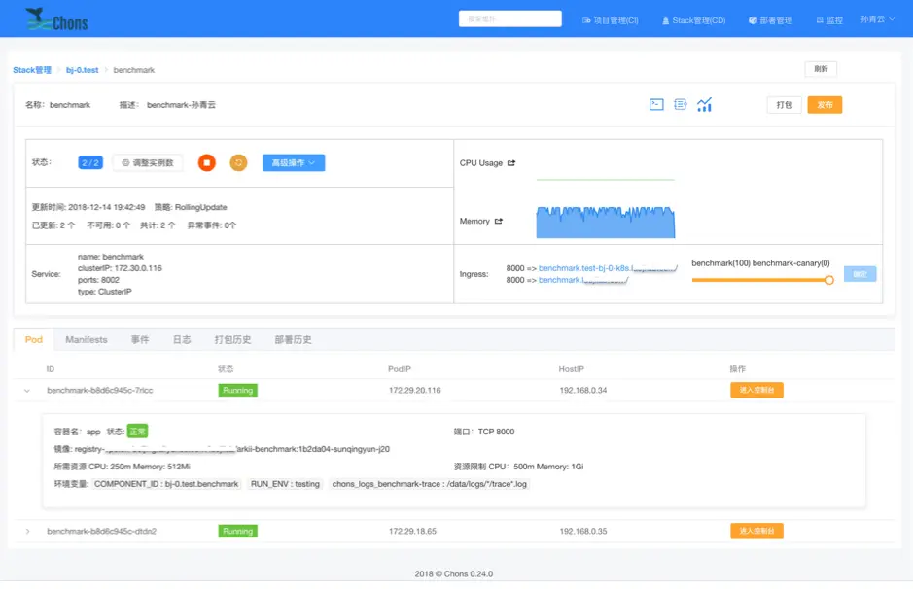Click the HostIP column header
Image resolution: width=913 pixels, height=589 pixels.
pos(571,369)
